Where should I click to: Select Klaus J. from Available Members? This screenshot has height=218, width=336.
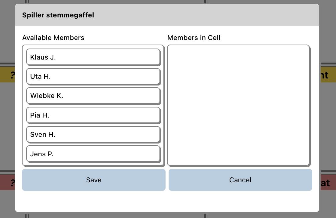click(x=93, y=57)
